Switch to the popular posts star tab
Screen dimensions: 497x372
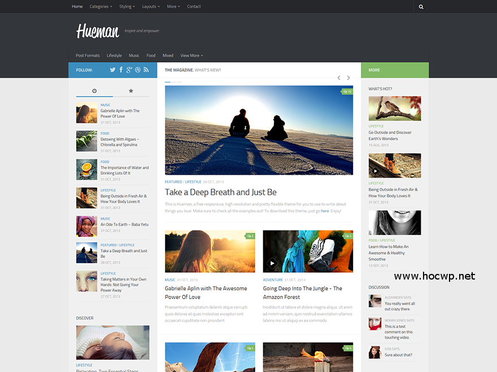tap(131, 90)
